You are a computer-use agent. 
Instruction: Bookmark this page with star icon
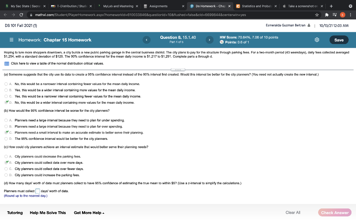click(x=317, y=15)
